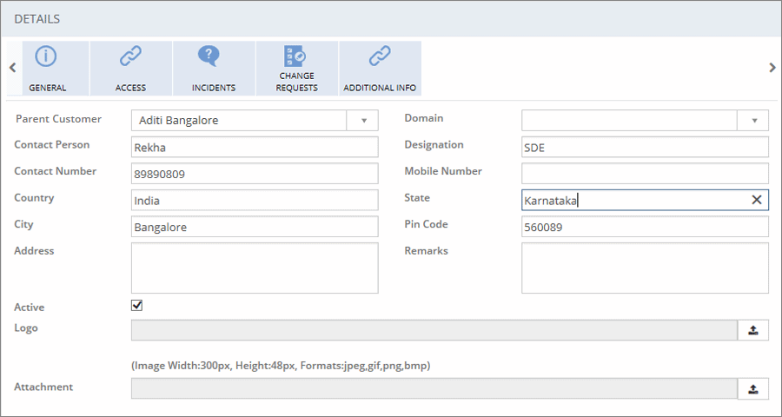Clear the State field with X
This screenshot has width=782, height=417.
[x=756, y=200]
